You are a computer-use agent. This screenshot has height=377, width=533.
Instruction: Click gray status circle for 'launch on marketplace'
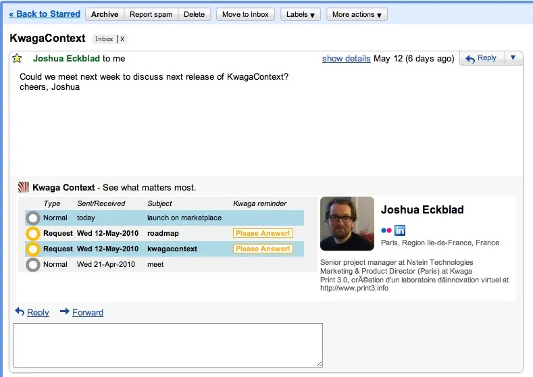33,218
